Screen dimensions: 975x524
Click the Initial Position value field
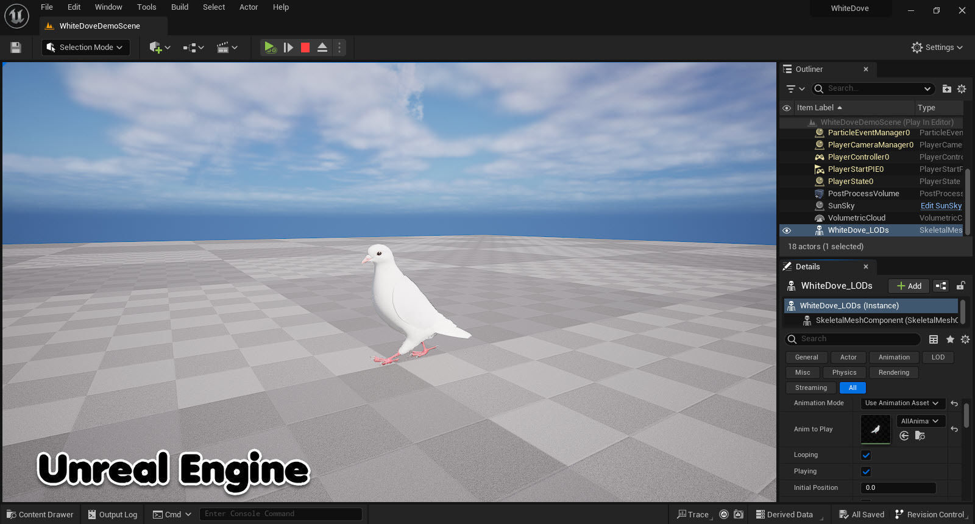tap(898, 488)
